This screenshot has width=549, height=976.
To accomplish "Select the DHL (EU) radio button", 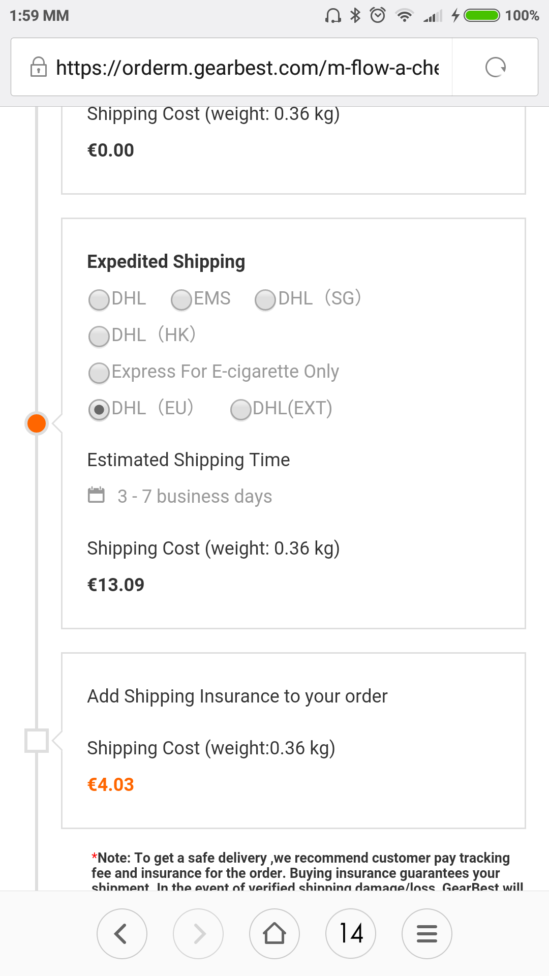I will pyautogui.click(x=99, y=409).
